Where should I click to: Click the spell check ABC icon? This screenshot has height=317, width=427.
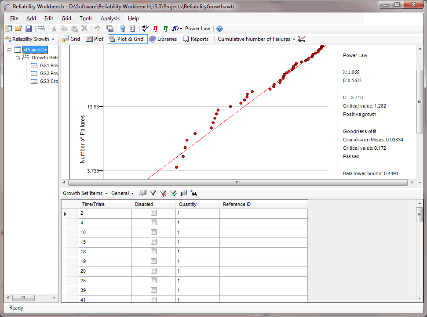click(146, 29)
